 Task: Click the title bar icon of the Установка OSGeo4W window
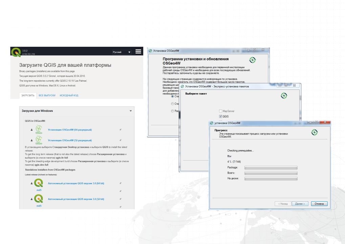[150, 50]
